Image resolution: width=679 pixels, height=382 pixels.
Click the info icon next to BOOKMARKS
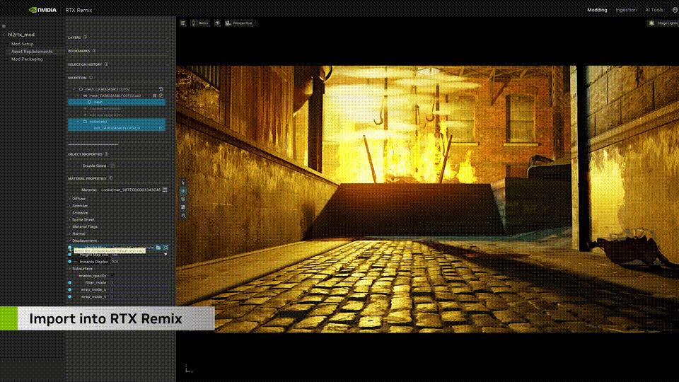pyautogui.click(x=94, y=51)
